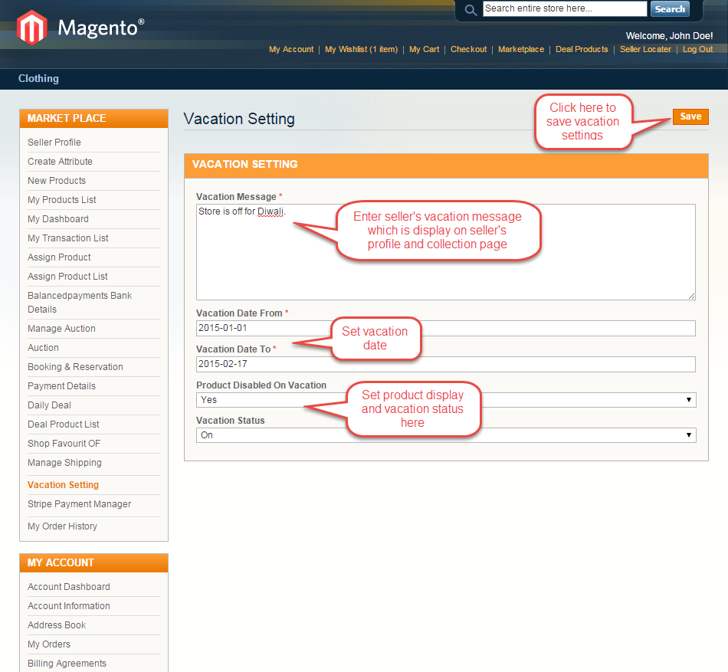The image size is (728, 672).
Task: Open Shop Favourit OF link
Action: click(64, 444)
